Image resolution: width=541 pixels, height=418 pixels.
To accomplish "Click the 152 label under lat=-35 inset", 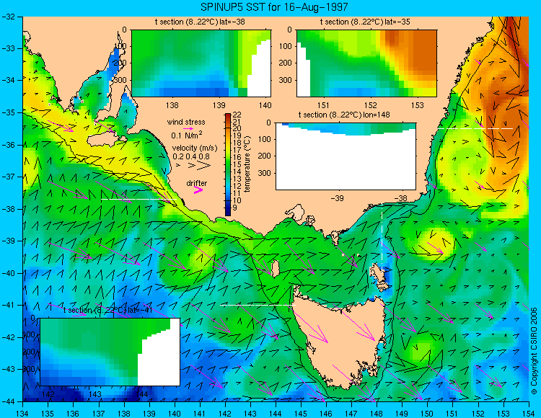I will point(371,105).
